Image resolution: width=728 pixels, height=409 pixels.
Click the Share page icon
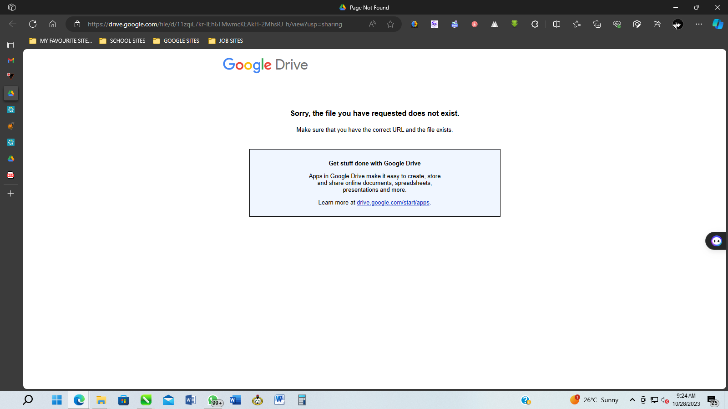[x=657, y=24]
